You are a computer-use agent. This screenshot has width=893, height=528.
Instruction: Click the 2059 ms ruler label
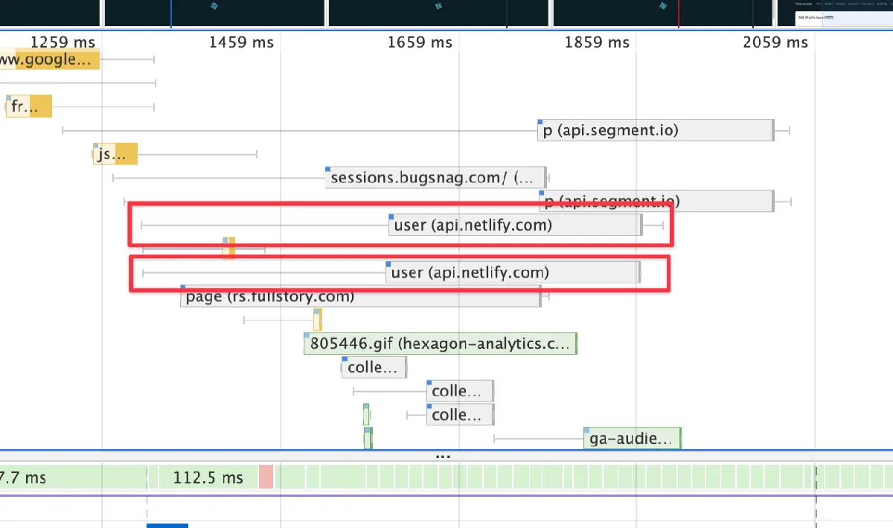[775, 42]
